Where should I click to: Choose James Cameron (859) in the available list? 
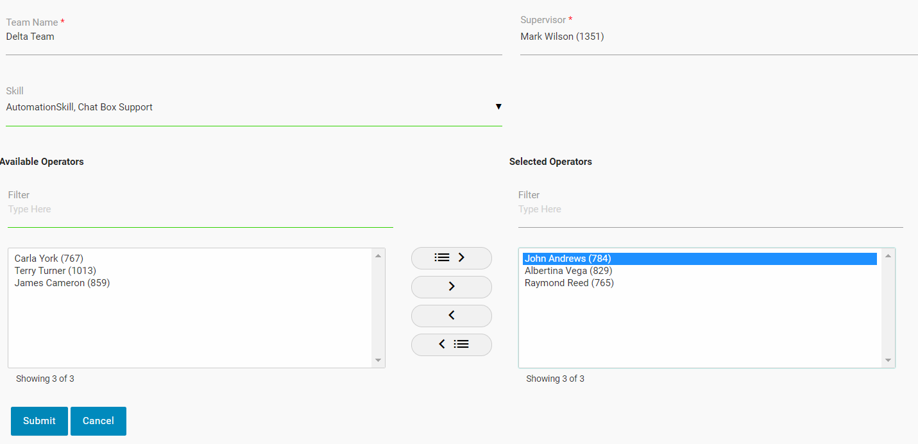coord(62,283)
